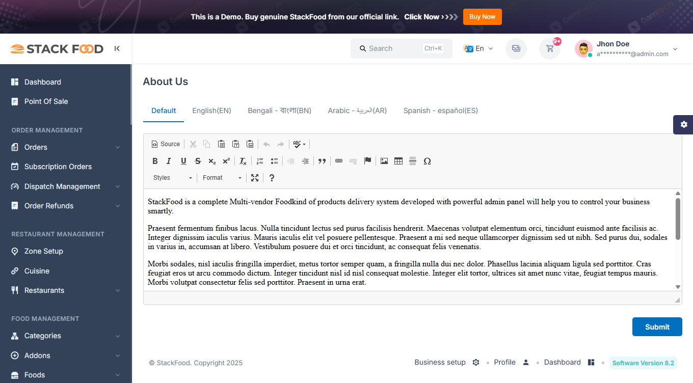Viewport: 693px width, 383px height.
Task: Insert an anchor flag
Action: (367, 161)
